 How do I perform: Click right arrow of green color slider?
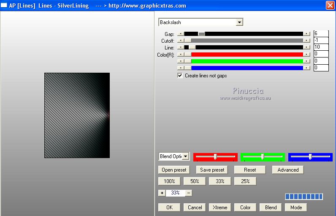(x=306, y=61)
